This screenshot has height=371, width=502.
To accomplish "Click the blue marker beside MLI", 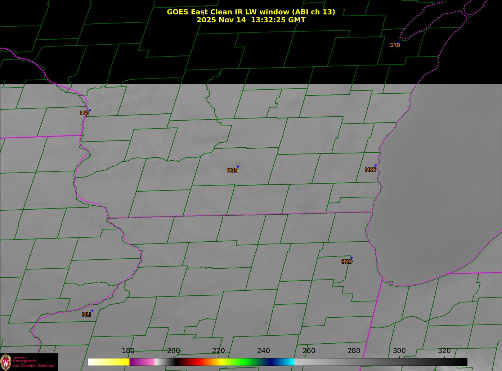I will click(92, 311).
